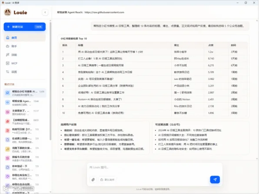
Task: Click the wand icon beside 技能
Action: point(7,55)
